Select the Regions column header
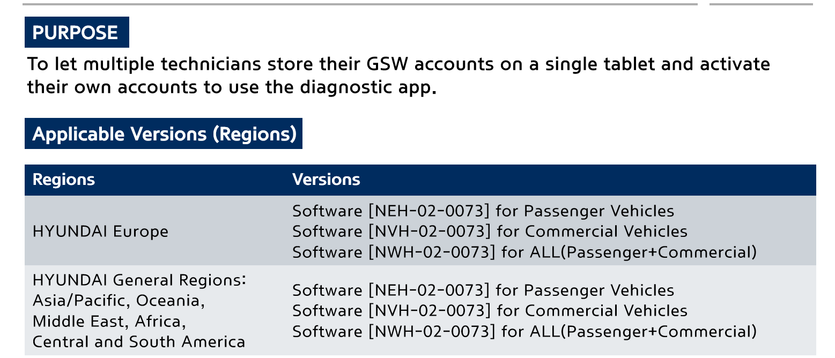Viewport: 835px width, 358px height. point(64,180)
